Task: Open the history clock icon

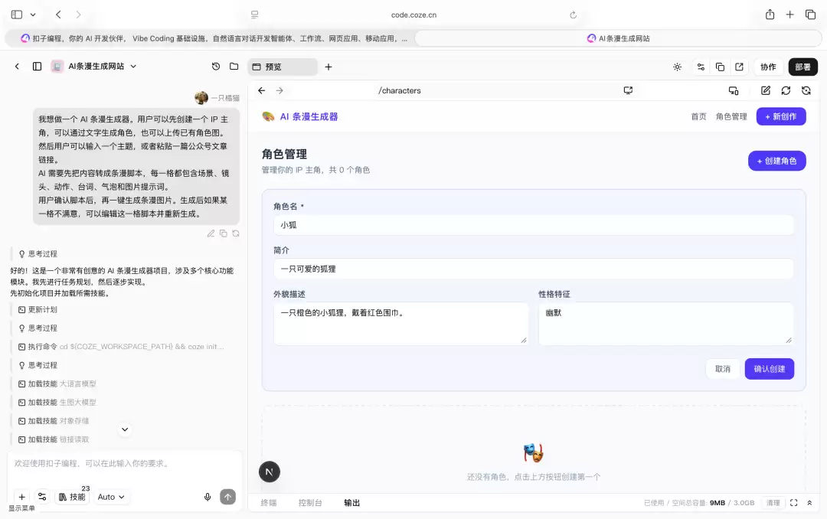Action: pos(216,67)
